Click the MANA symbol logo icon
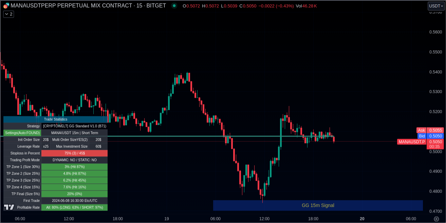This screenshot has height=223, width=446. pyautogui.click(x=6, y=6)
